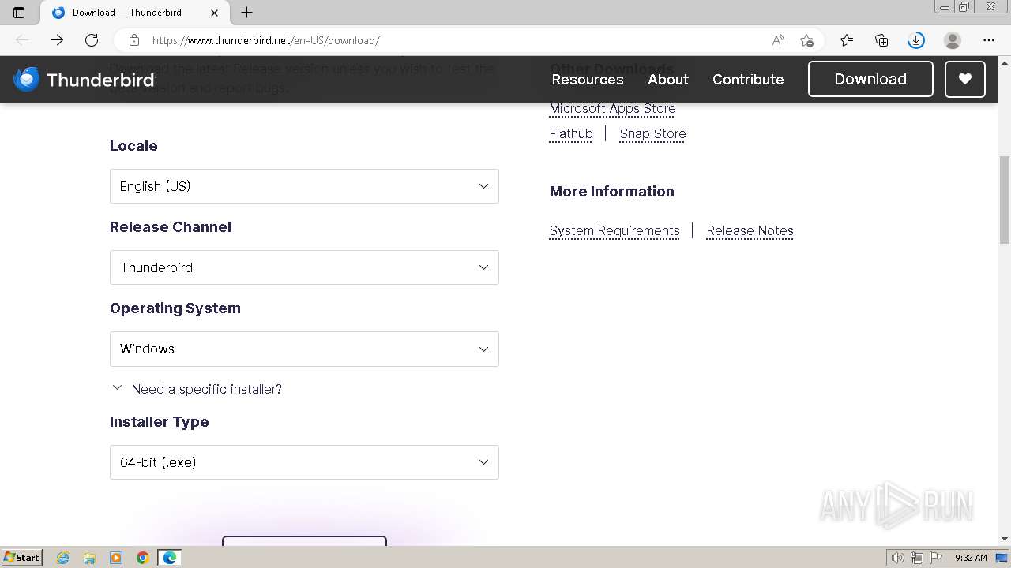Viewport: 1011px width, 568px height.
Task: Add this page to favorites star icon
Action: tap(806, 40)
